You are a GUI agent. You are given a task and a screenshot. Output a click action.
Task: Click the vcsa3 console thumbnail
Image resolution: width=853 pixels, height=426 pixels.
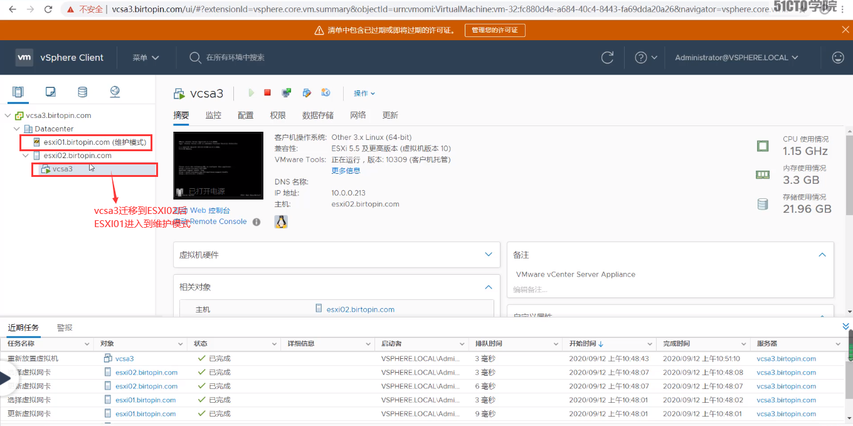tap(218, 166)
